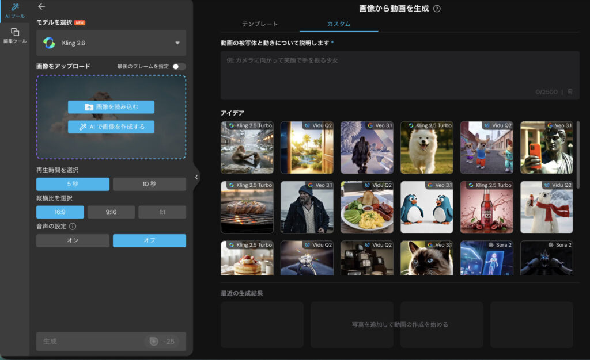The width and height of the screenshot is (590, 360).
Task: Click the 画像を読み込む button
Action: point(111,107)
